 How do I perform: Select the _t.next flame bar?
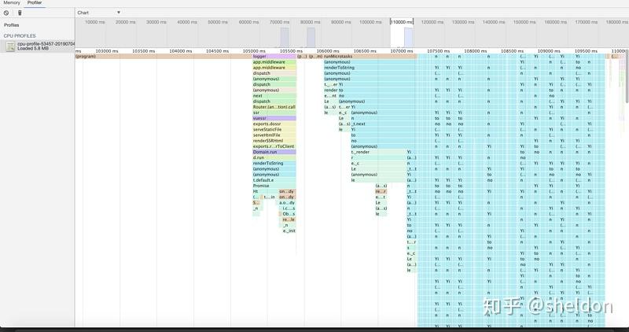(x=382, y=124)
